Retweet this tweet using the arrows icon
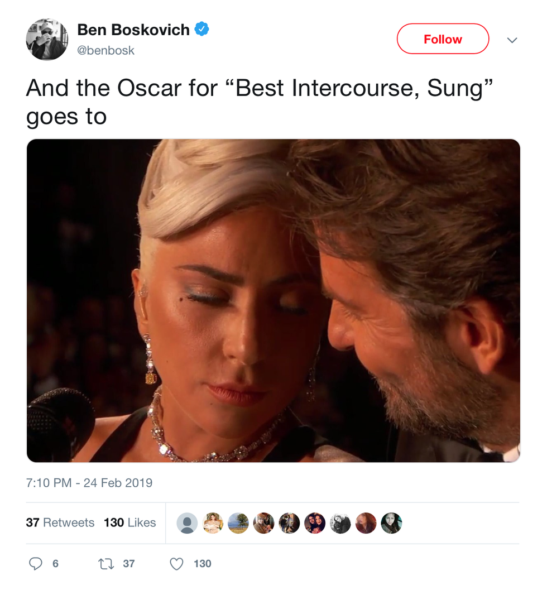This screenshot has width=547, height=590. point(105,564)
